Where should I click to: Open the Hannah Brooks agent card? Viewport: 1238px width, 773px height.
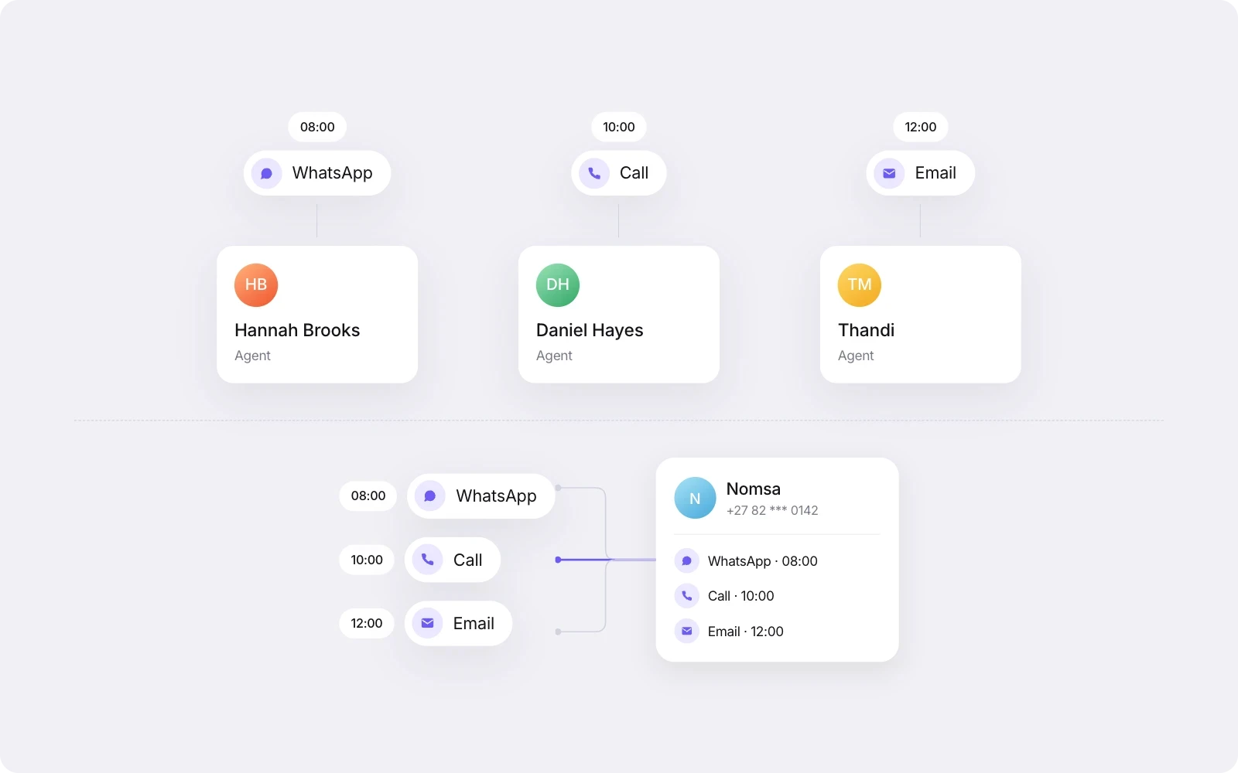pos(317,315)
